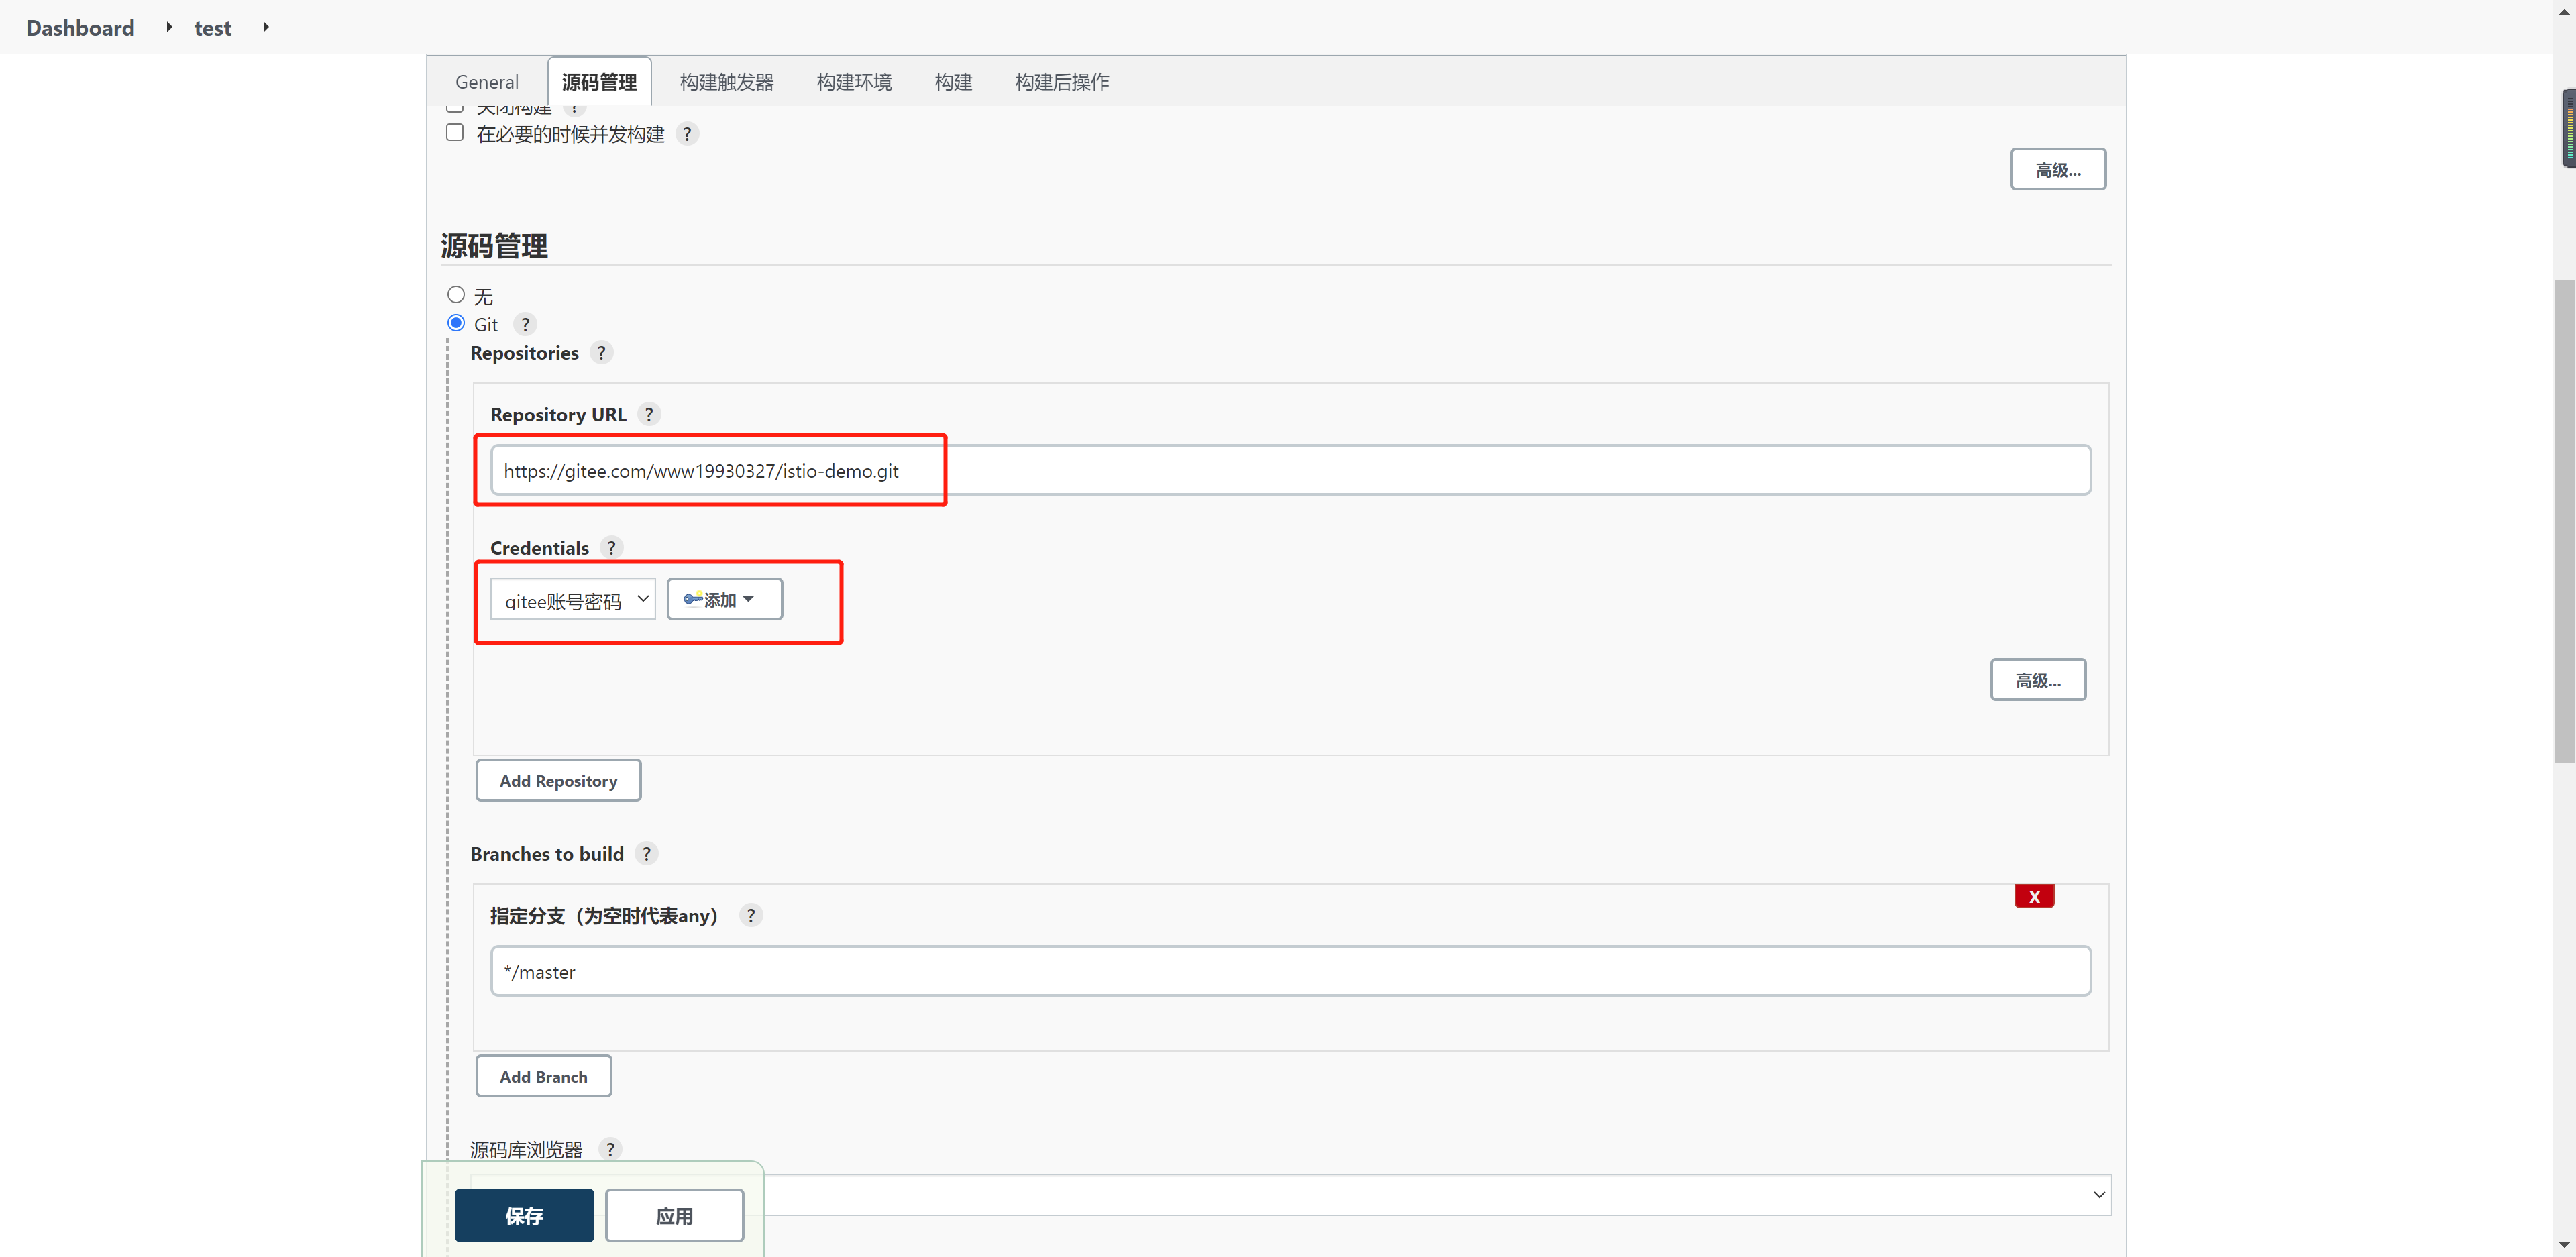Click Add Repository button
Image resolution: width=2576 pixels, height=1257 pixels.
coord(558,781)
